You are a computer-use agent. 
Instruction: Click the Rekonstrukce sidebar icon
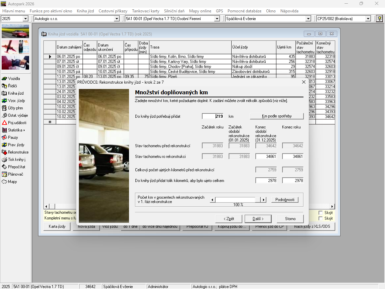4,152
